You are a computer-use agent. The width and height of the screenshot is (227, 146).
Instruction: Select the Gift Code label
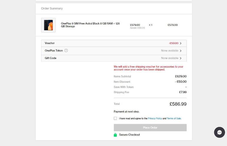51,58
